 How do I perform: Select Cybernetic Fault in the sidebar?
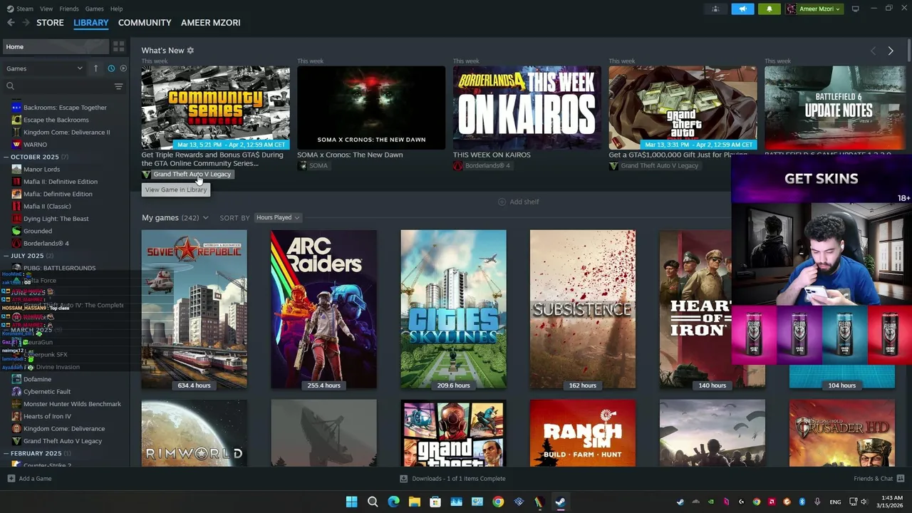(46, 391)
